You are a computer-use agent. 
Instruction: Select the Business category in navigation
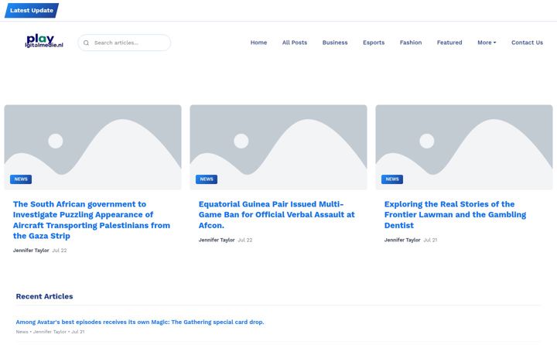click(x=335, y=43)
